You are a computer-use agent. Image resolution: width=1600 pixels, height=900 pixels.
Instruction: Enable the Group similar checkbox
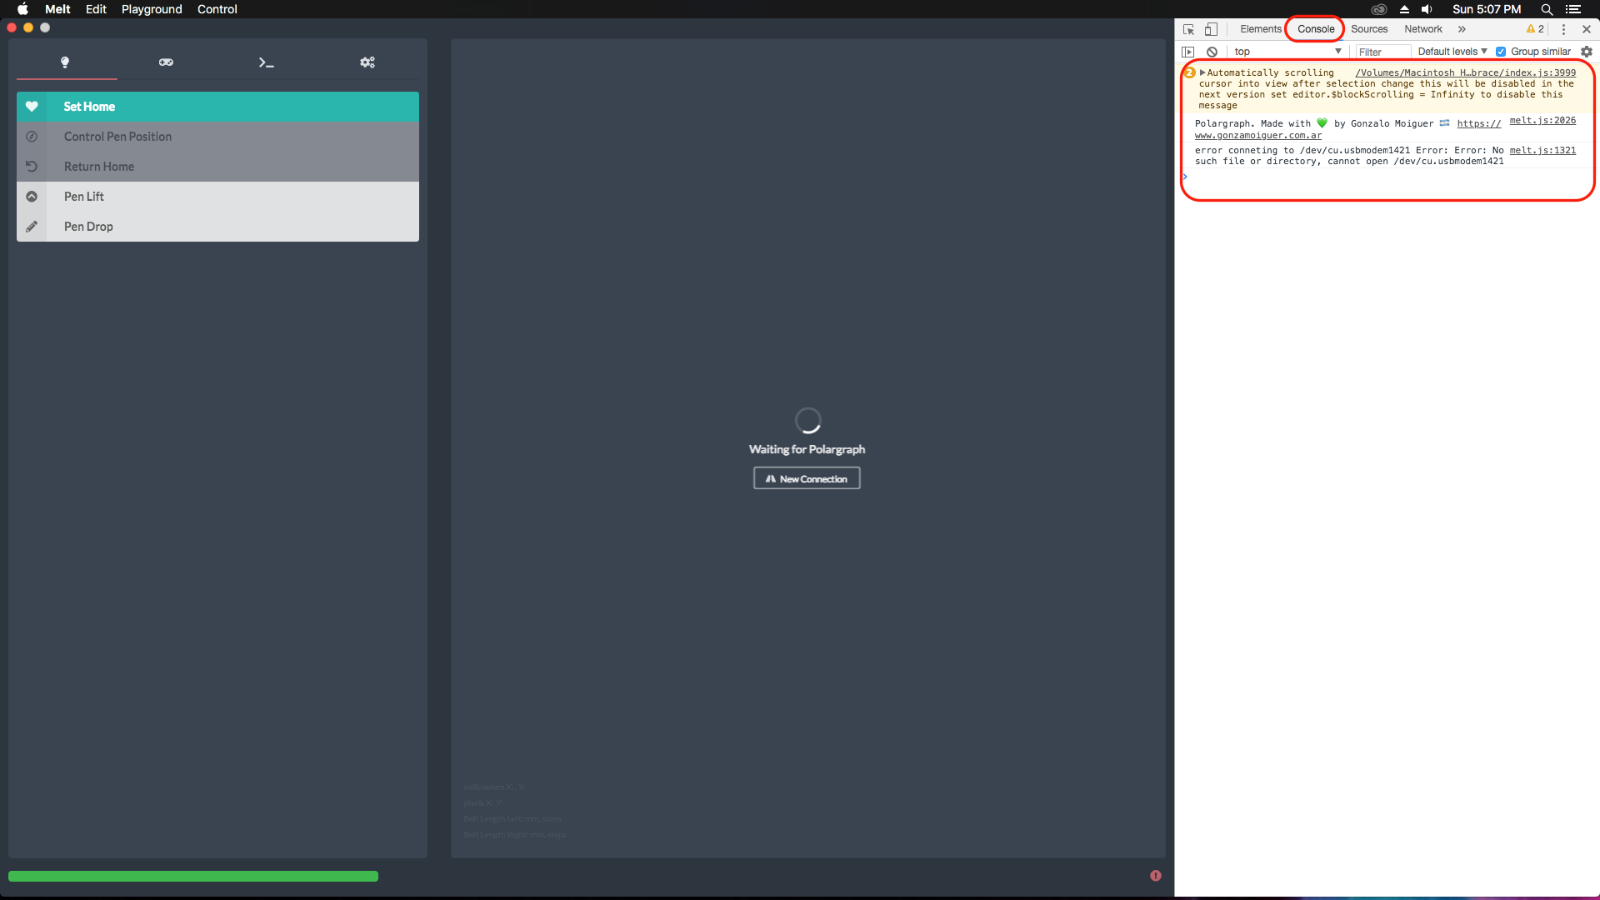(1502, 51)
